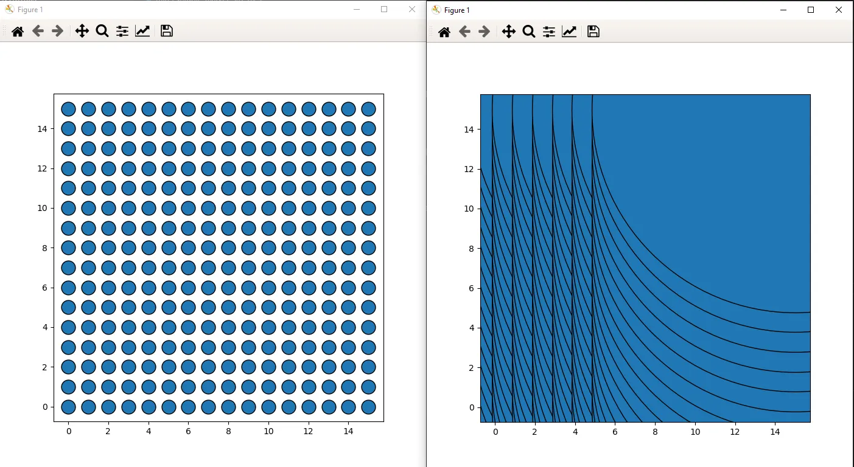Maximize the left Figure 1 window
The height and width of the screenshot is (467, 854).
[x=384, y=9]
